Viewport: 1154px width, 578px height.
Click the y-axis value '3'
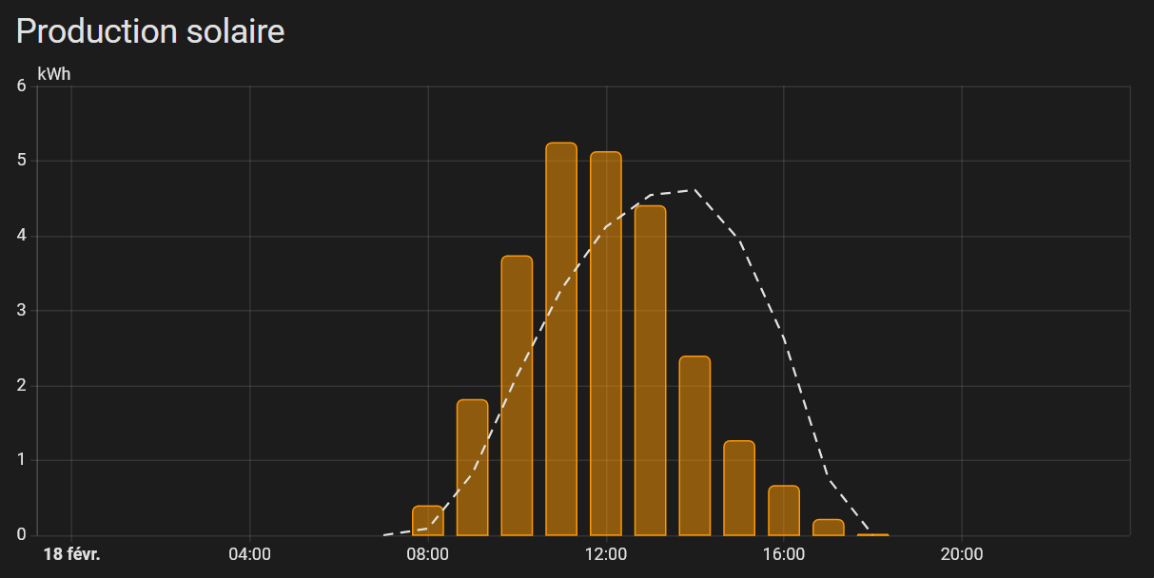click(21, 311)
